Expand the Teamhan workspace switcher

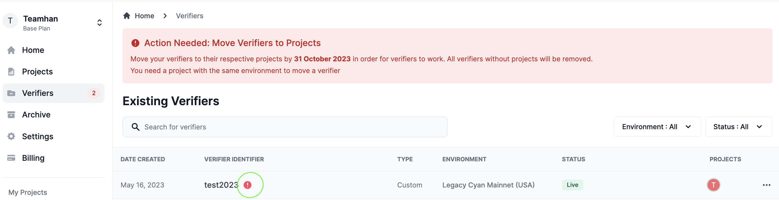coord(100,23)
